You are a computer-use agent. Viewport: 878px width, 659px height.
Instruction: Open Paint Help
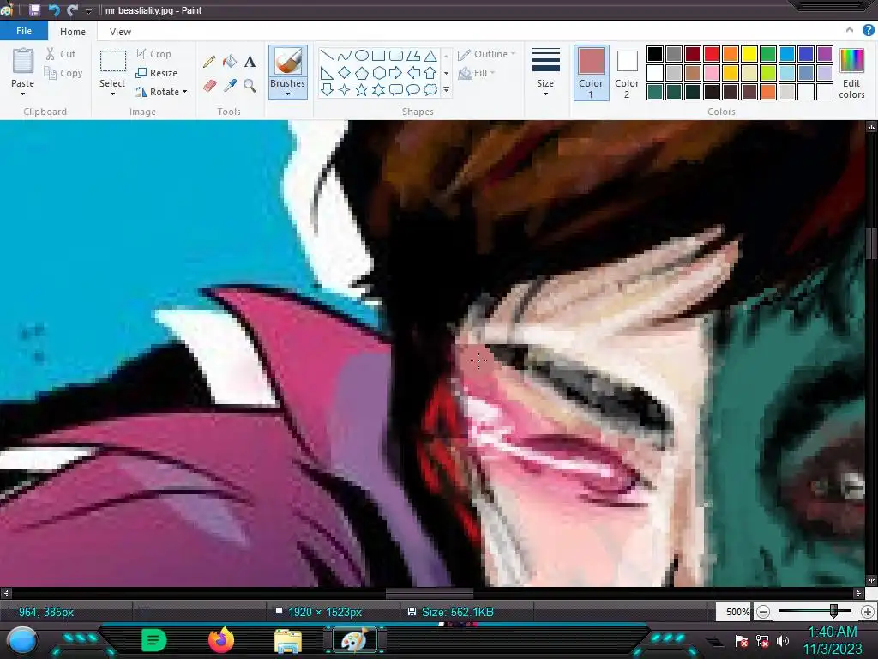[868, 30]
